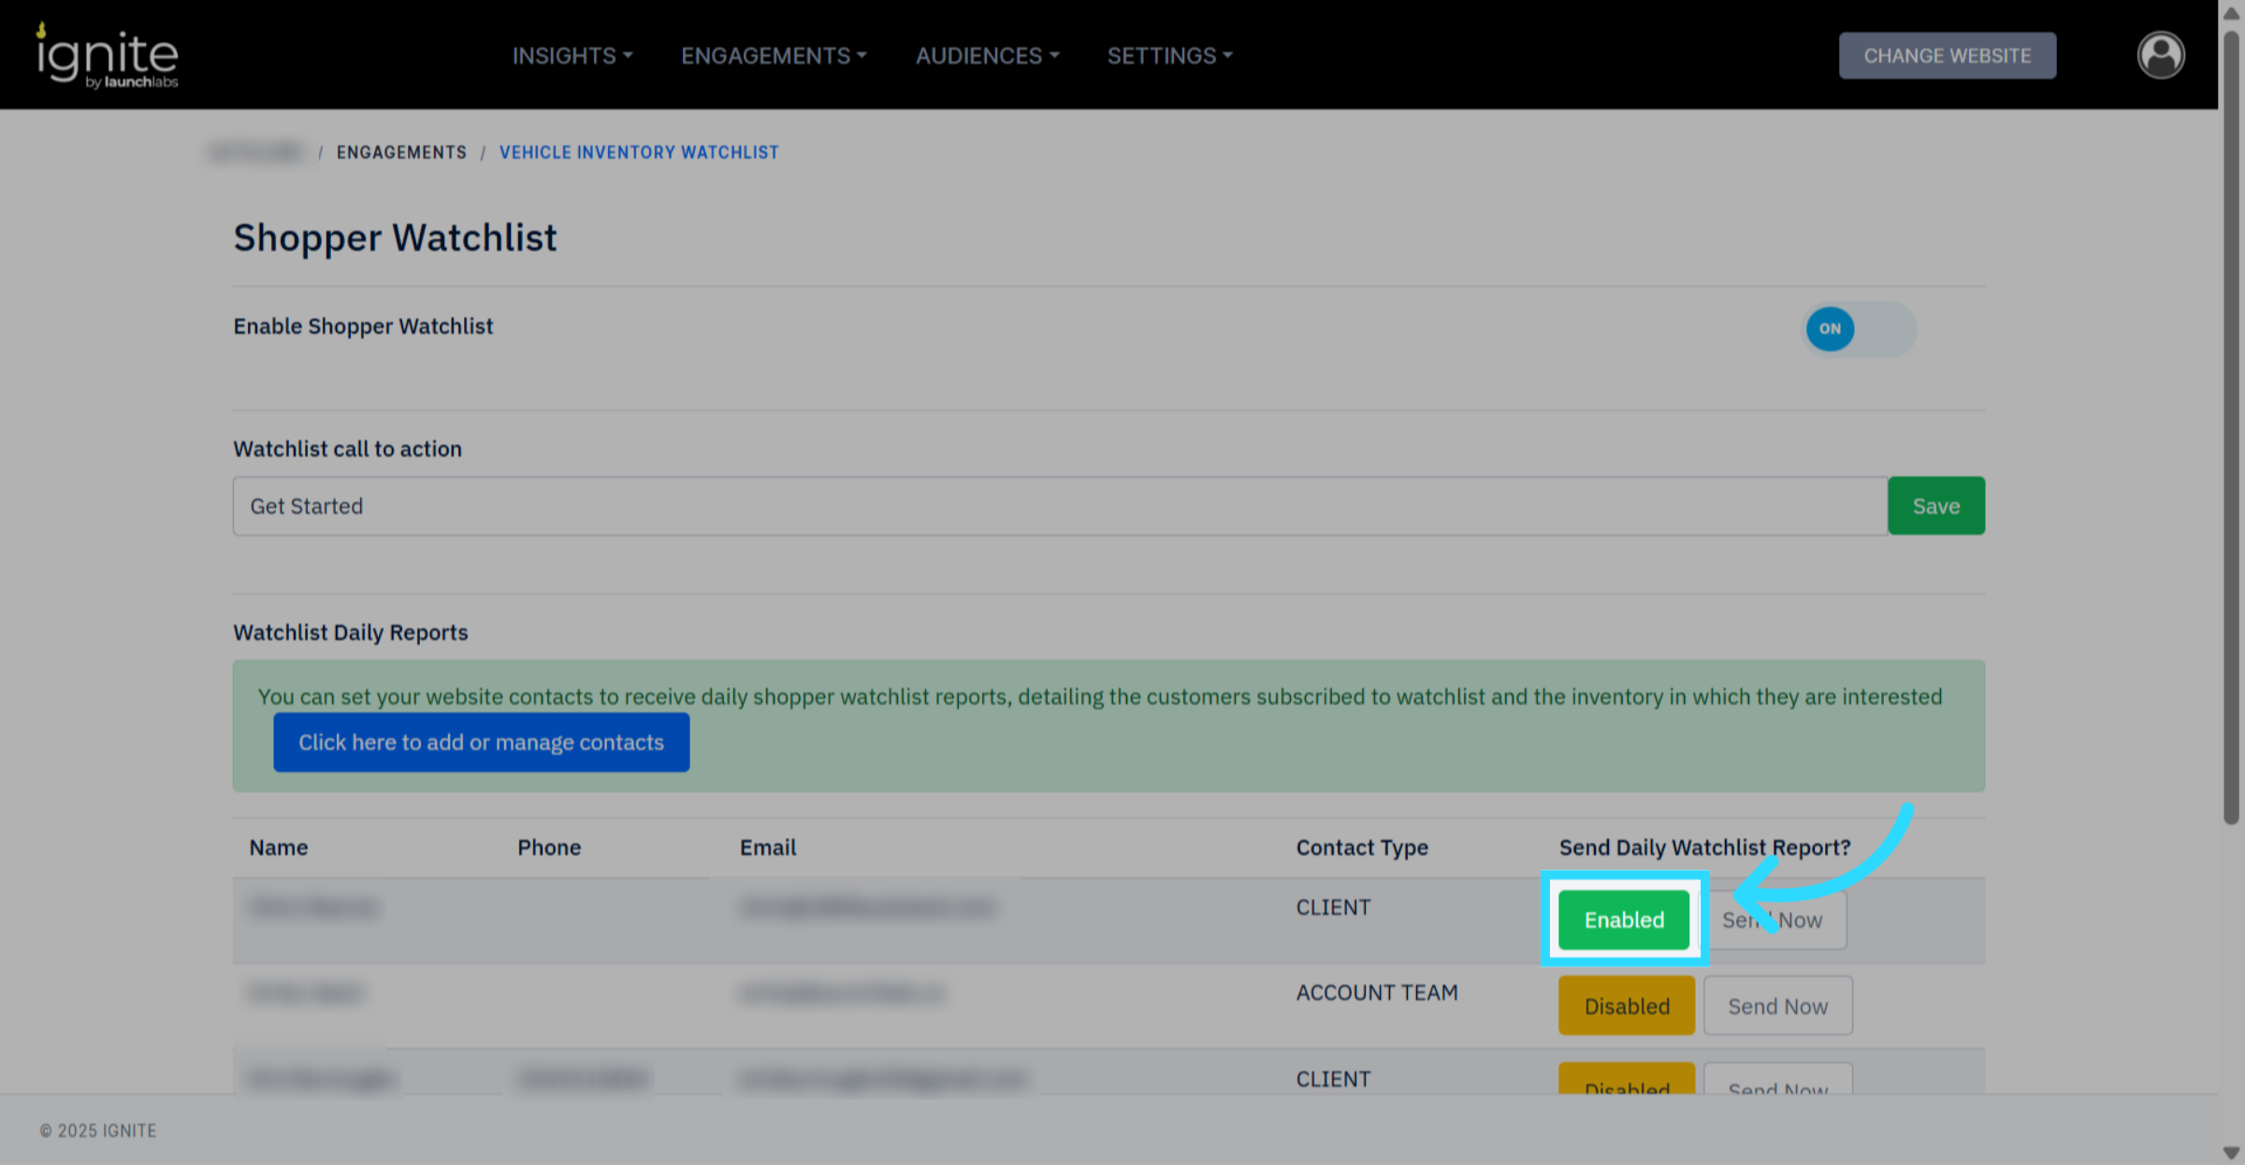Focus the Watchlist call to action field
The image size is (2245, 1165).
[1059, 506]
